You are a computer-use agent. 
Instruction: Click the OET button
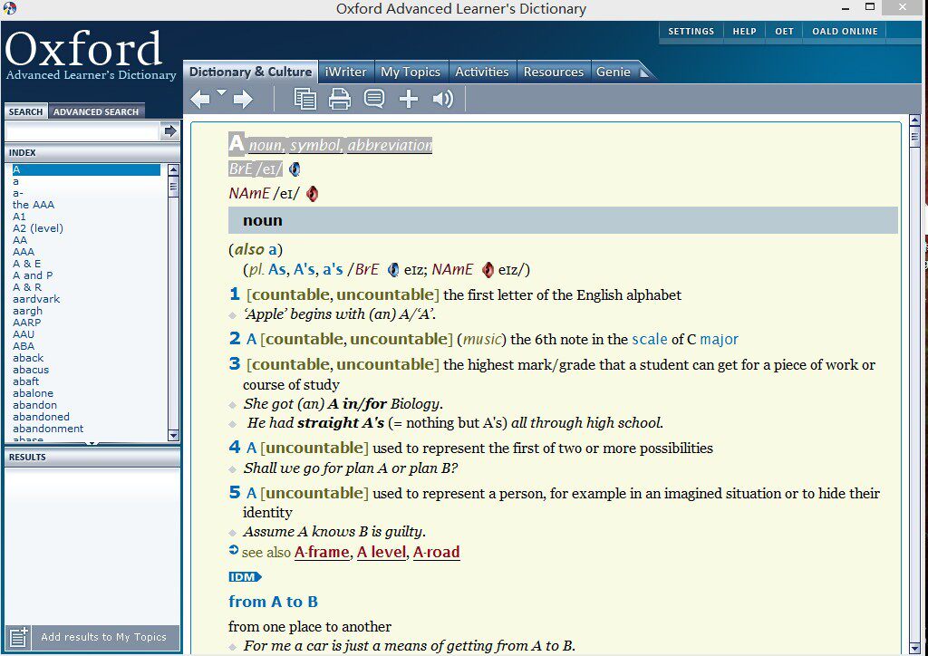point(784,32)
